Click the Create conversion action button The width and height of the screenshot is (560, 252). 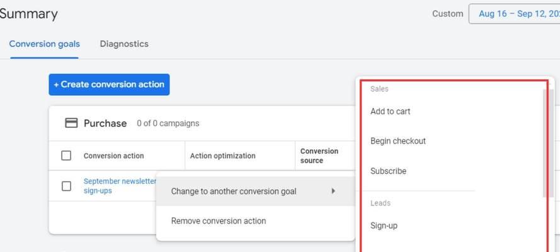tap(109, 84)
